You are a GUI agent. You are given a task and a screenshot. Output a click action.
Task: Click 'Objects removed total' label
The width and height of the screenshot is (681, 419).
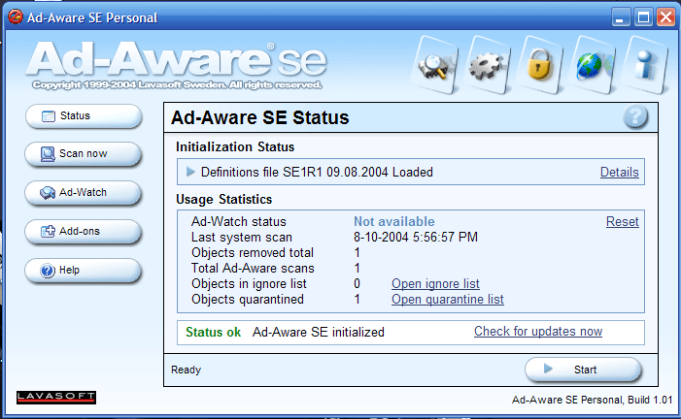[252, 253]
